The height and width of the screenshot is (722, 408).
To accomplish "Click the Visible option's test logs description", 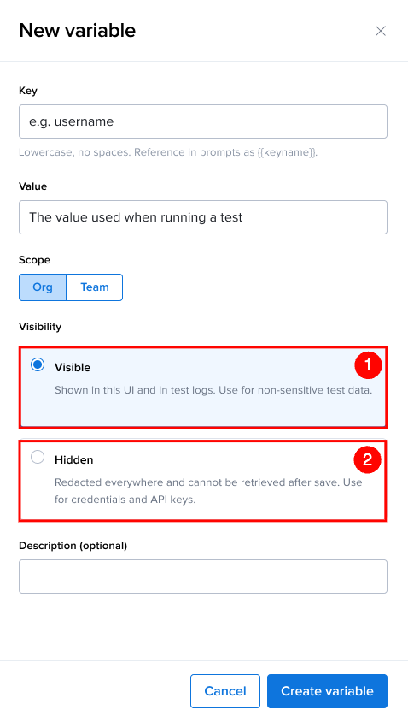I will [x=213, y=390].
